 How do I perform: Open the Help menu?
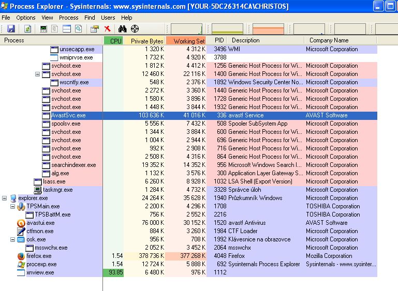(126, 18)
